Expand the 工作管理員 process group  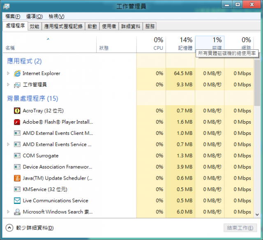[8, 85]
